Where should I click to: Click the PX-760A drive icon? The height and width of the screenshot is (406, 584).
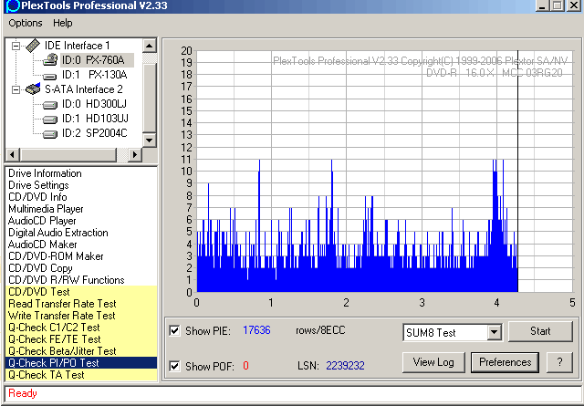click(49, 60)
